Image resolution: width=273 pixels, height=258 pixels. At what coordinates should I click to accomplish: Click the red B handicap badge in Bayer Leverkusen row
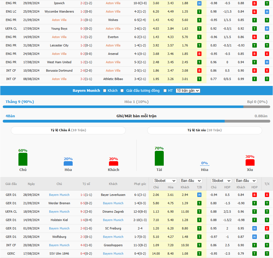254,195
